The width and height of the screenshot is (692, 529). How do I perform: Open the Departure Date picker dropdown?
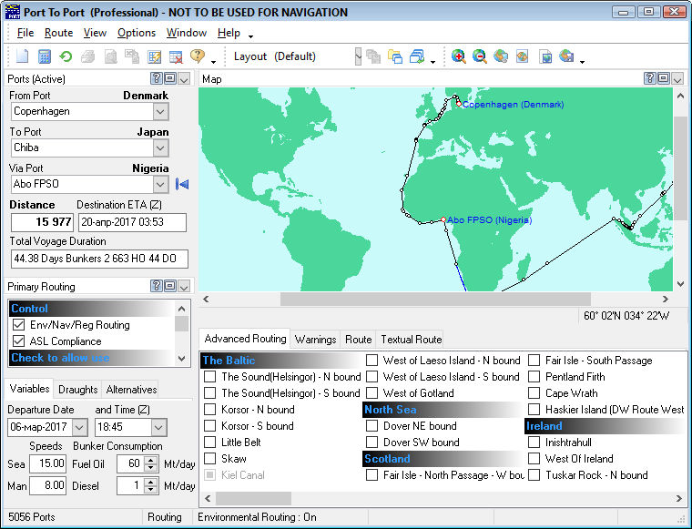click(79, 427)
